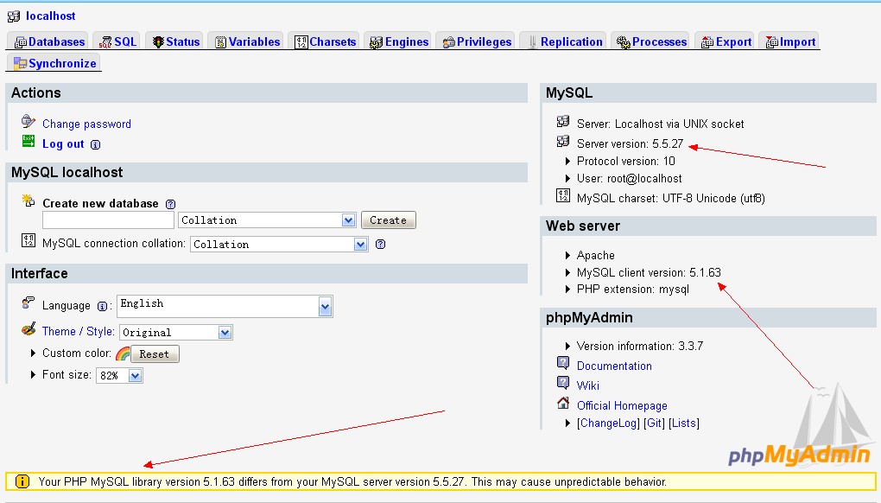Select the 'User: root@localhost' text
Image resolution: width=881 pixels, height=503 pixels.
point(630,178)
